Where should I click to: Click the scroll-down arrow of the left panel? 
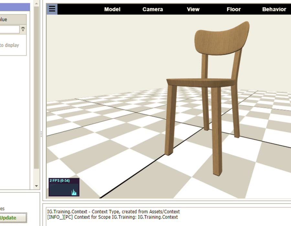pyautogui.click(x=36, y=186)
